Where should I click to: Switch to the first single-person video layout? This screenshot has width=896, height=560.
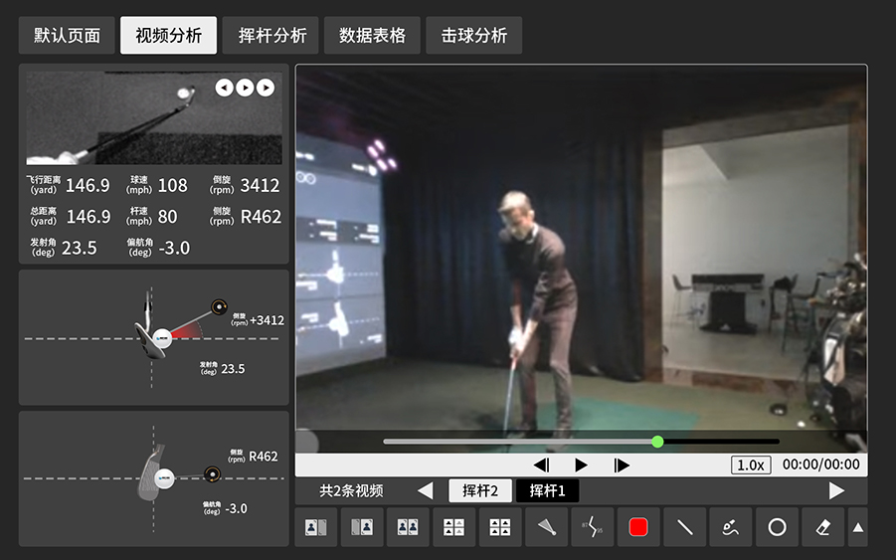click(316, 527)
